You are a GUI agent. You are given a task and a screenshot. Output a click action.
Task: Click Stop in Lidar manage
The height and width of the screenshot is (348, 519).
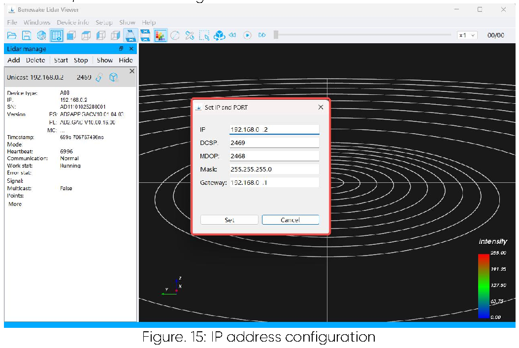coord(81,60)
